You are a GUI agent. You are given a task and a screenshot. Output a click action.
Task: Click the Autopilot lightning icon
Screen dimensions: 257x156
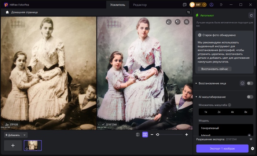[197, 15]
